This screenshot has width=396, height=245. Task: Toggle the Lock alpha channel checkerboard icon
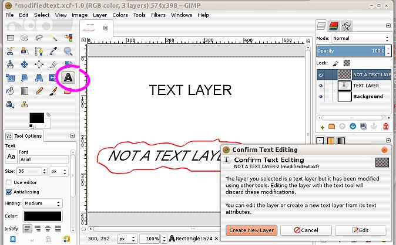(x=347, y=63)
